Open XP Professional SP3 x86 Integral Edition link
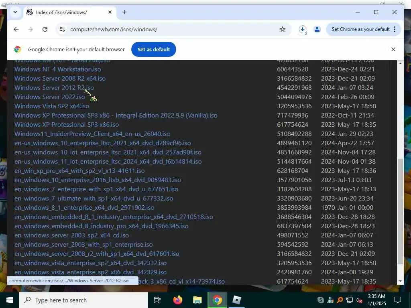Viewport: 411px width, 308px height. 116,115
